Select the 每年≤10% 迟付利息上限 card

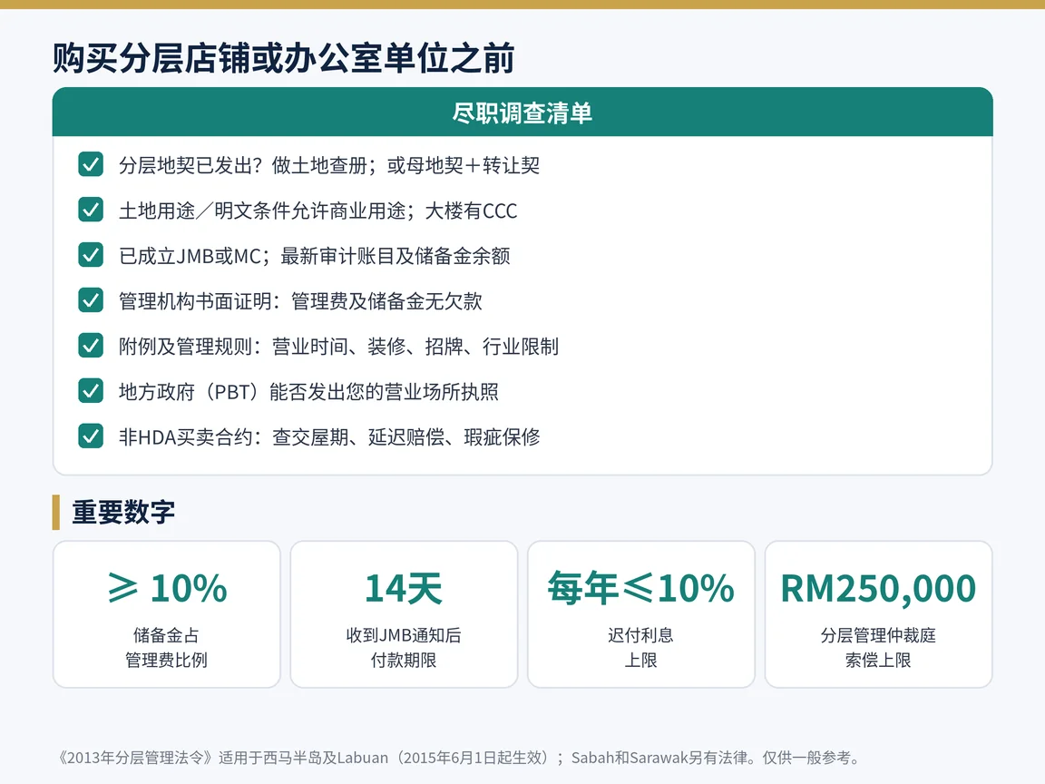[641, 614]
